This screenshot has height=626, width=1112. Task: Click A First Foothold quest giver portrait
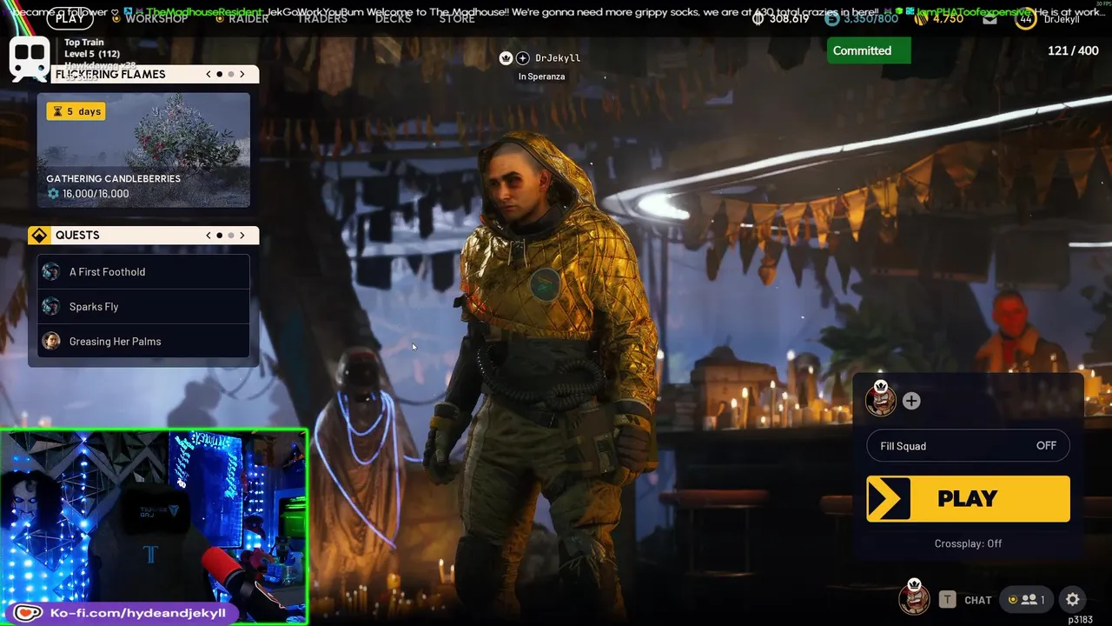coord(51,272)
